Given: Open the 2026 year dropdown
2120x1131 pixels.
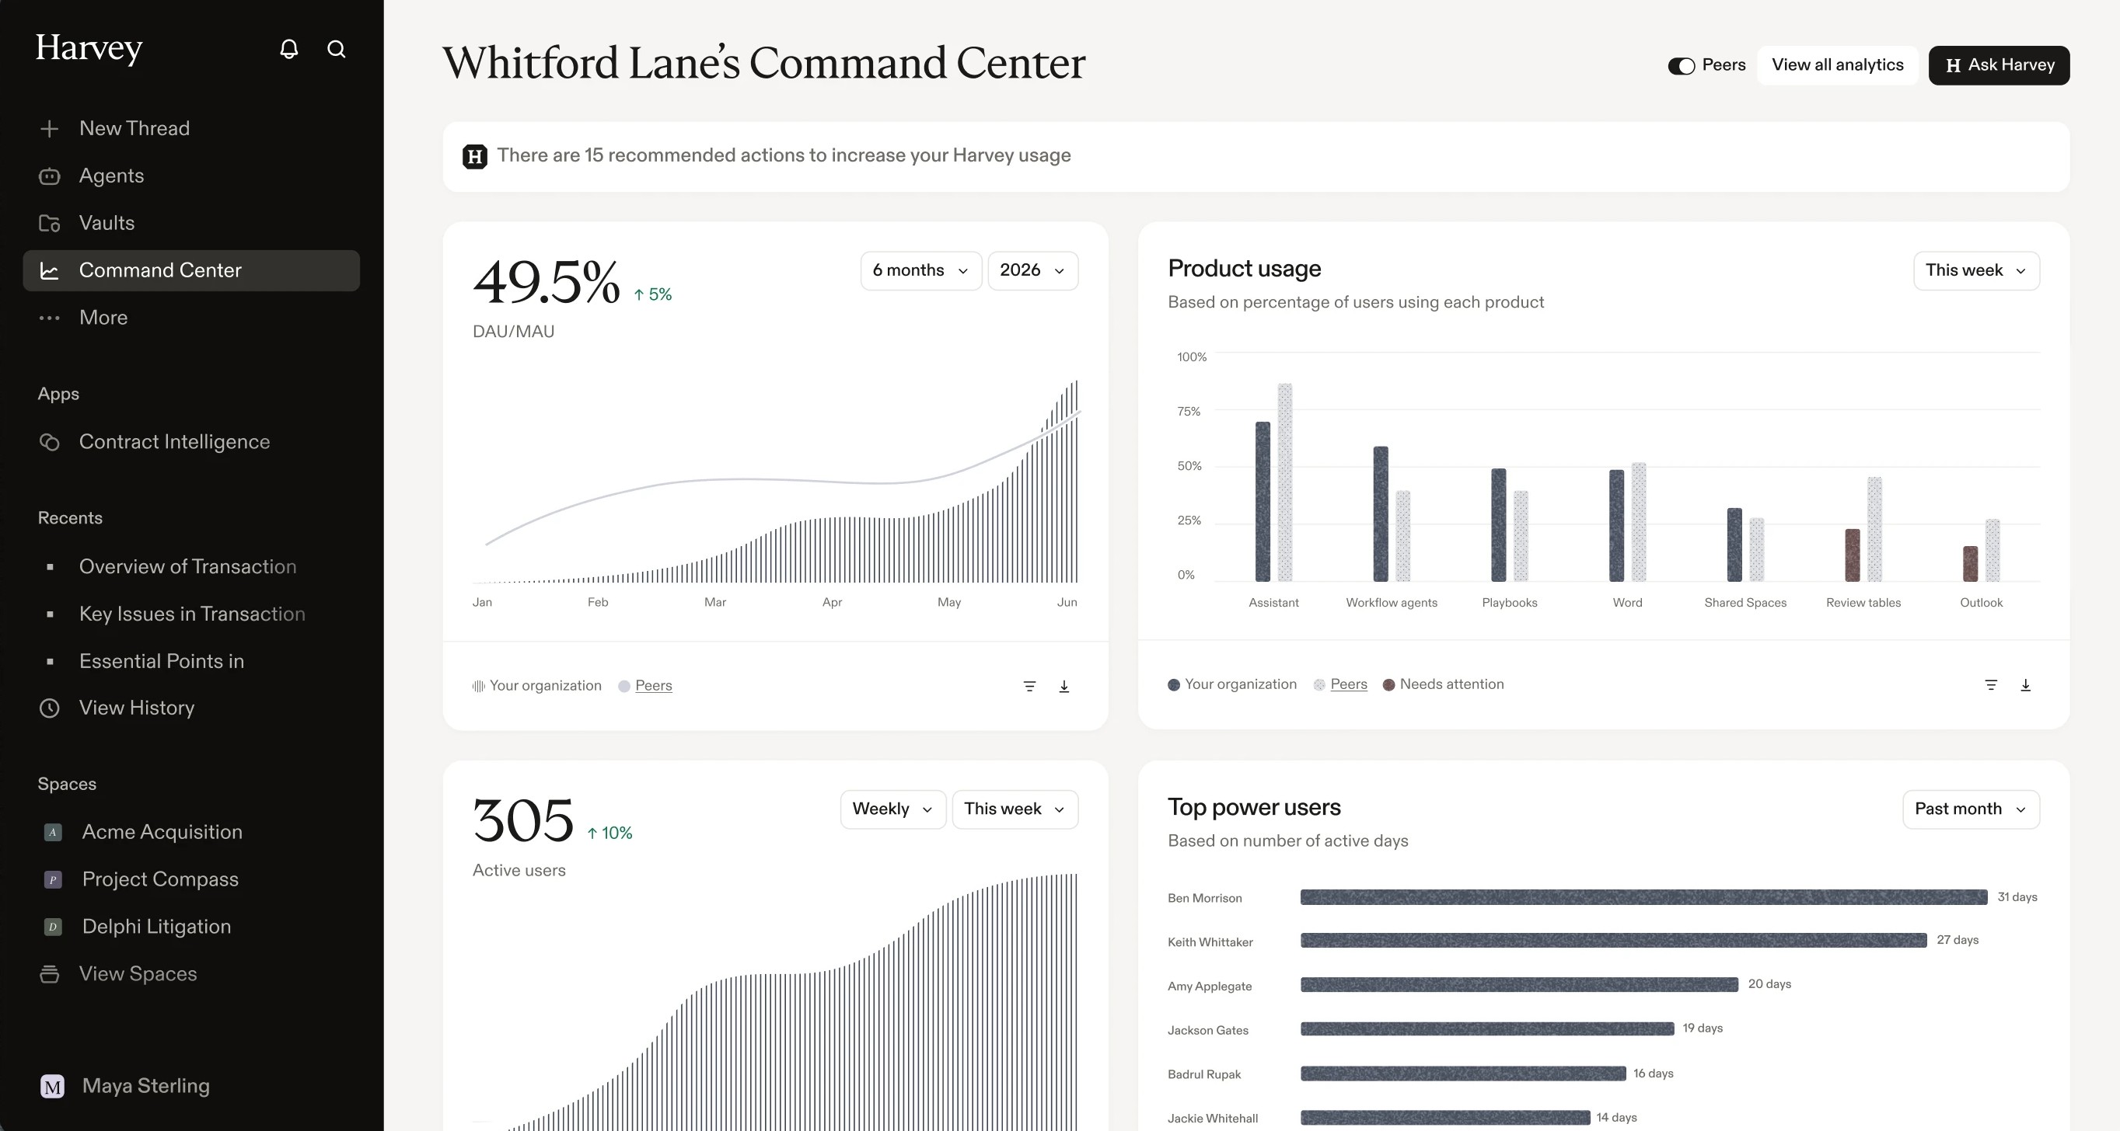Looking at the screenshot, I should click(1033, 270).
